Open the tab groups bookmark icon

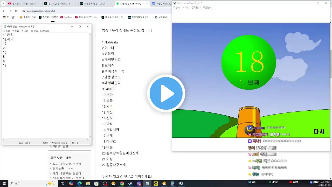(x=13, y=17)
